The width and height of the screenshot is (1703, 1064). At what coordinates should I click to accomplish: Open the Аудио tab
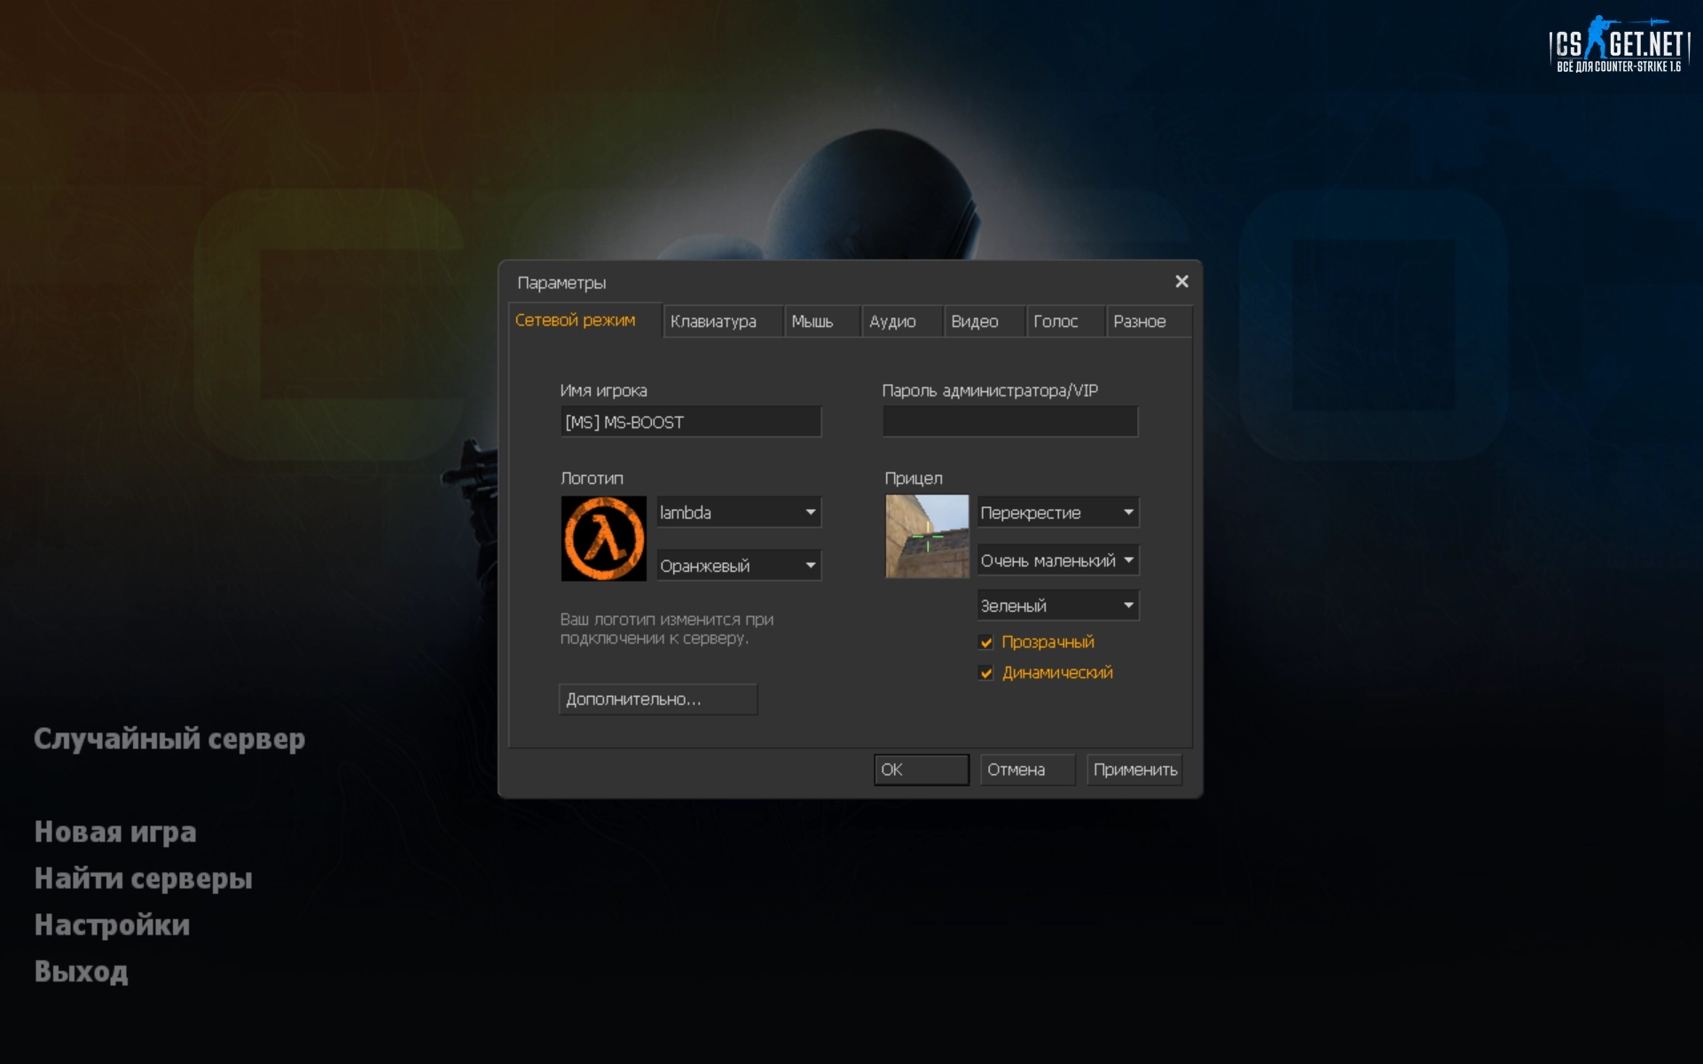(892, 321)
